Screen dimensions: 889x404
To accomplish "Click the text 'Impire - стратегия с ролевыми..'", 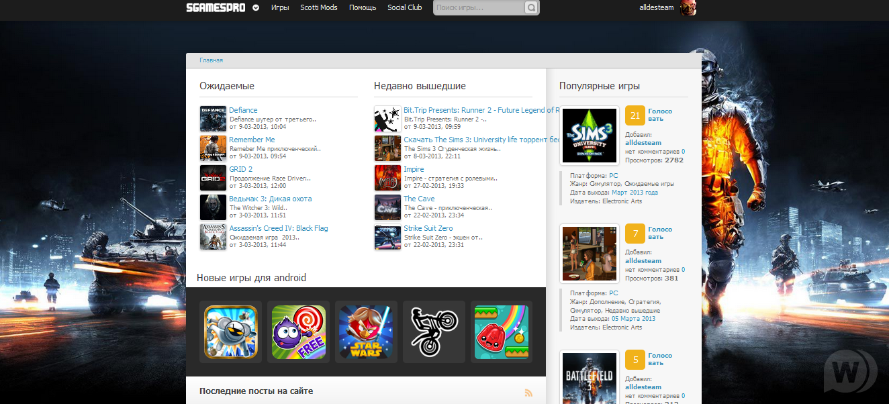I will pyautogui.click(x=451, y=178).
